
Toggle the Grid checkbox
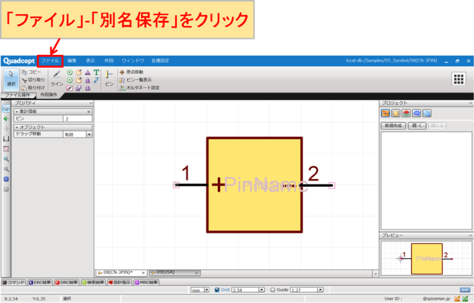click(x=217, y=289)
